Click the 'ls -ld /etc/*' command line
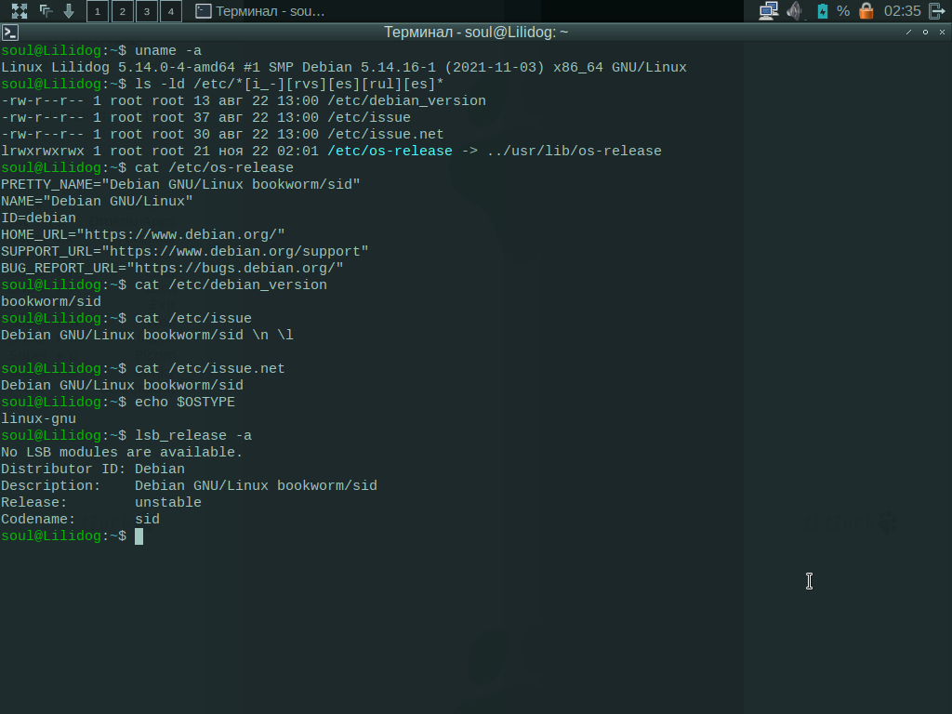This screenshot has width=952, height=714. point(222,84)
